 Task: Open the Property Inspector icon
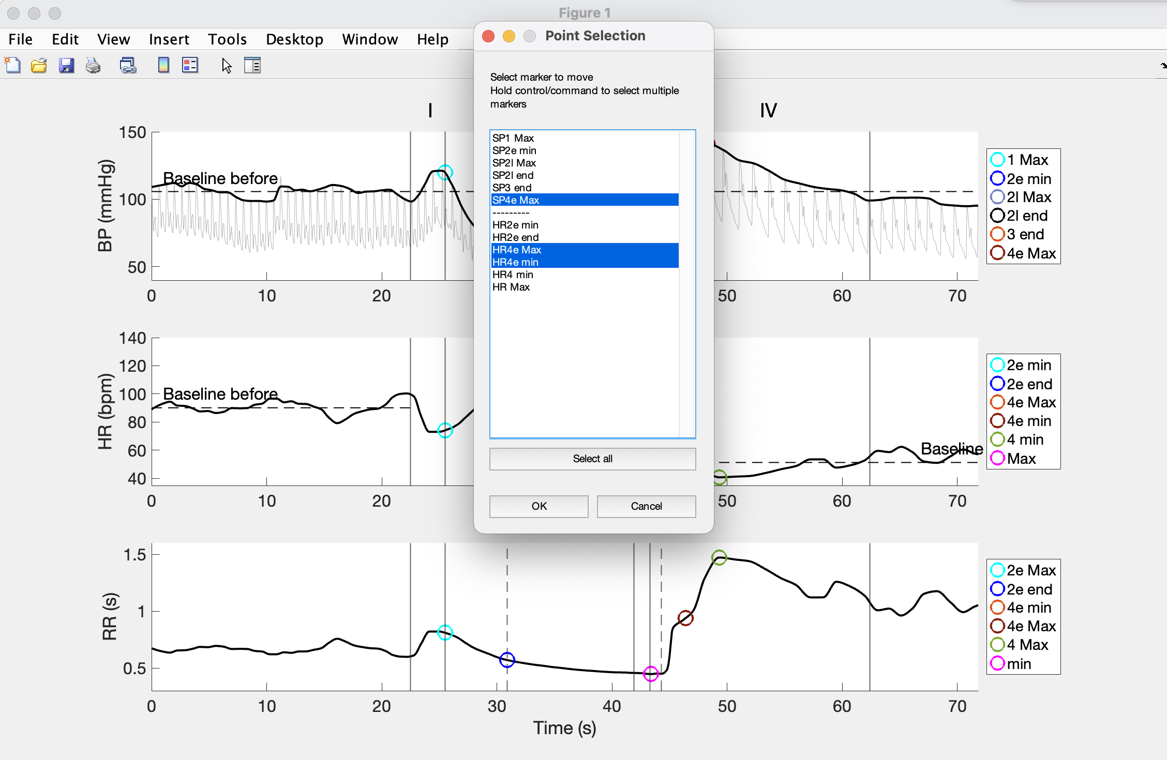252,66
